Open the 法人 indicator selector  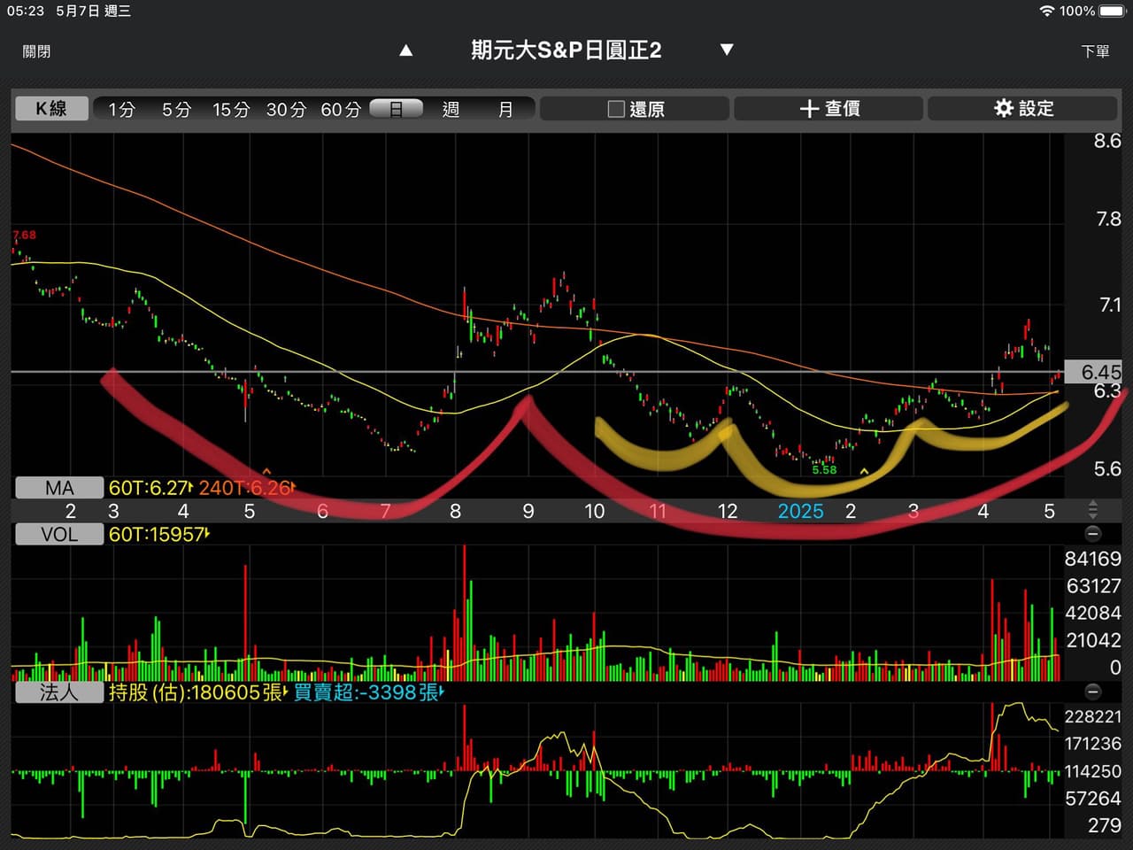pyautogui.click(x=59, y=692)
